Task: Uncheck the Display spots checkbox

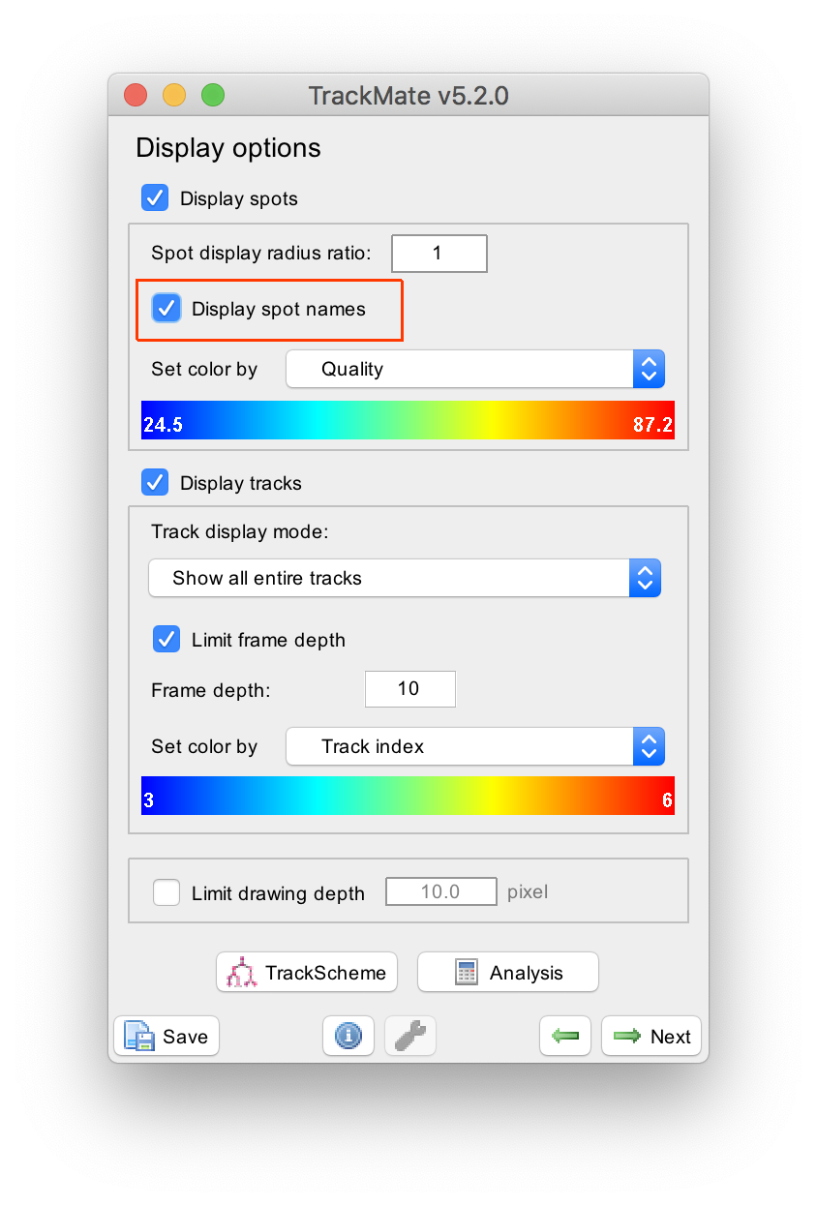Action: [155, 197]
